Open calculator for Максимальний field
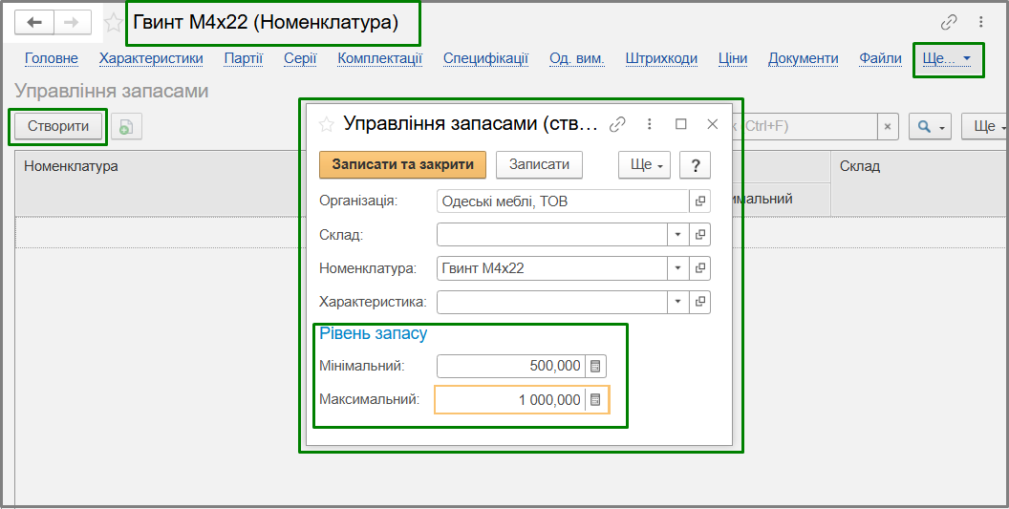The width and height of the screenshot is (1009, 509). click(595, 399)
